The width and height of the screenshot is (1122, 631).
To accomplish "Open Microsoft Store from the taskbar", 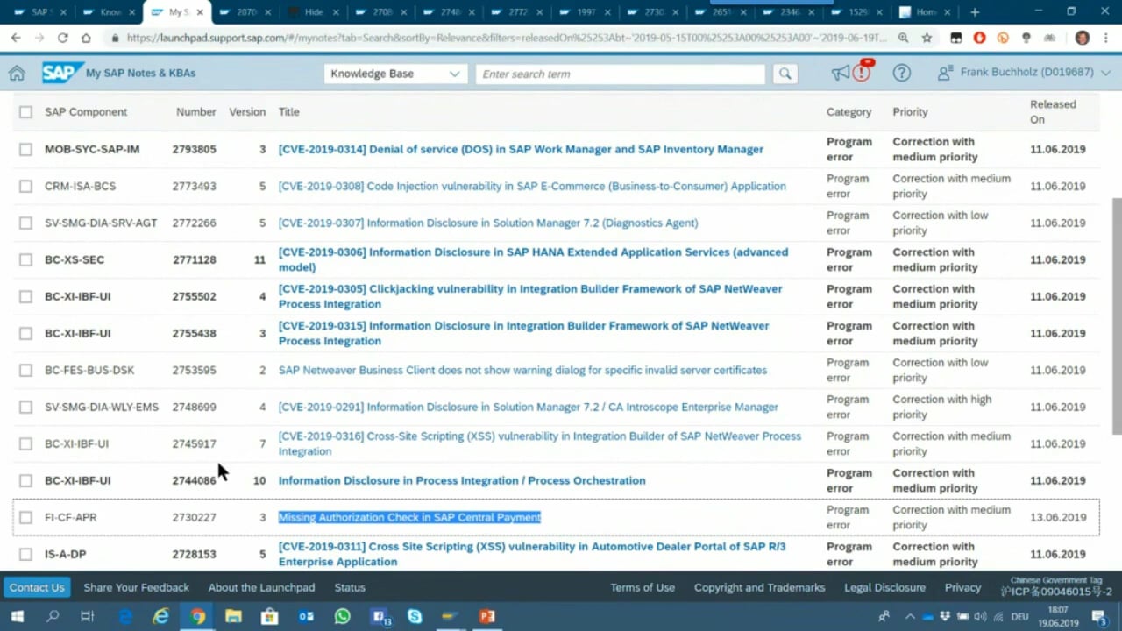I will point(269,617).
